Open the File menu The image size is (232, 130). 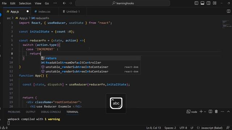pyautogui.click(x=4, y=3)
